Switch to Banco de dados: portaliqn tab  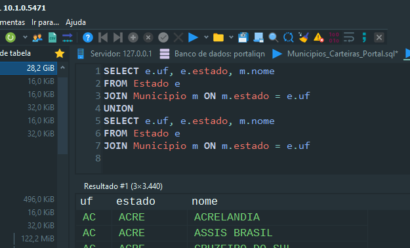click(x=212, y=54)
